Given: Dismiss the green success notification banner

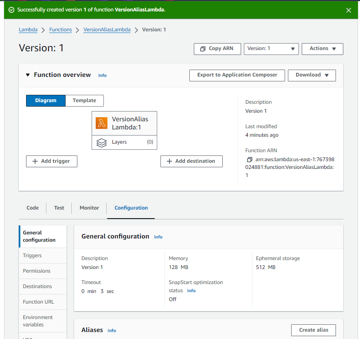Looking at the screenshot, I should coord(349,10).
